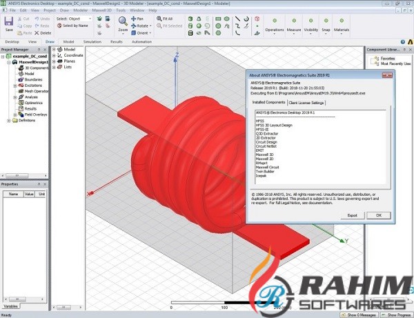Open Select by Name tool
This screenshot has height=318, width=414.
click(72, 26)
